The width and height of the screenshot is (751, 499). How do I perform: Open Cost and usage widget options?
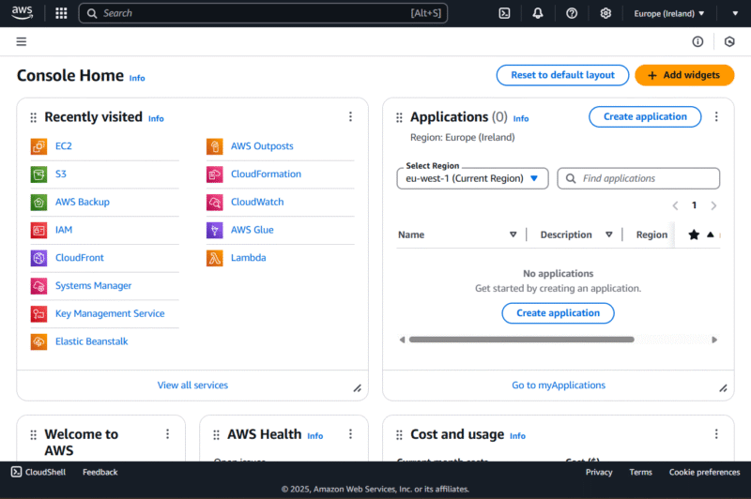(716, 434)
